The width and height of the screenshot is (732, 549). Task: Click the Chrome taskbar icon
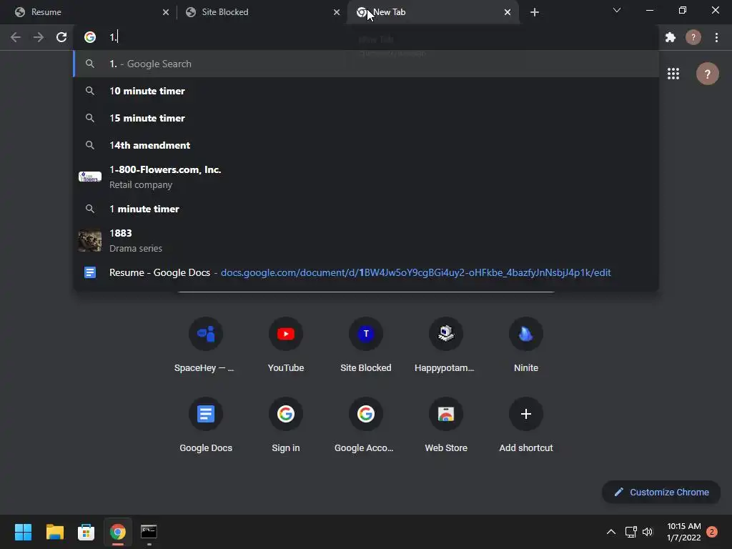[118, 532]
